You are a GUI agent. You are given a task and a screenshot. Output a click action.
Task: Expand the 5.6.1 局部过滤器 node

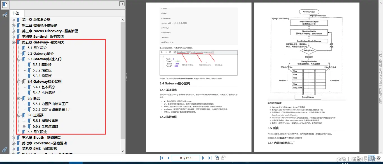pyautogui.click(x=24, y=121)
